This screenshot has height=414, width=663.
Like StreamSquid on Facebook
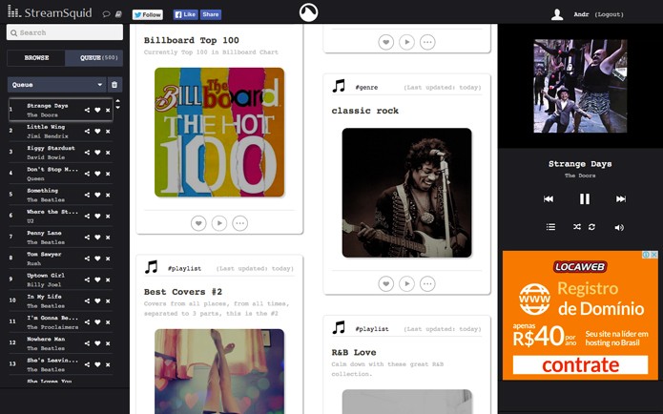pyautogui.click(x=186, y=15)
